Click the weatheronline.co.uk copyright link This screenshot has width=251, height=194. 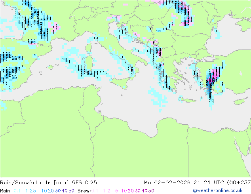218,190
